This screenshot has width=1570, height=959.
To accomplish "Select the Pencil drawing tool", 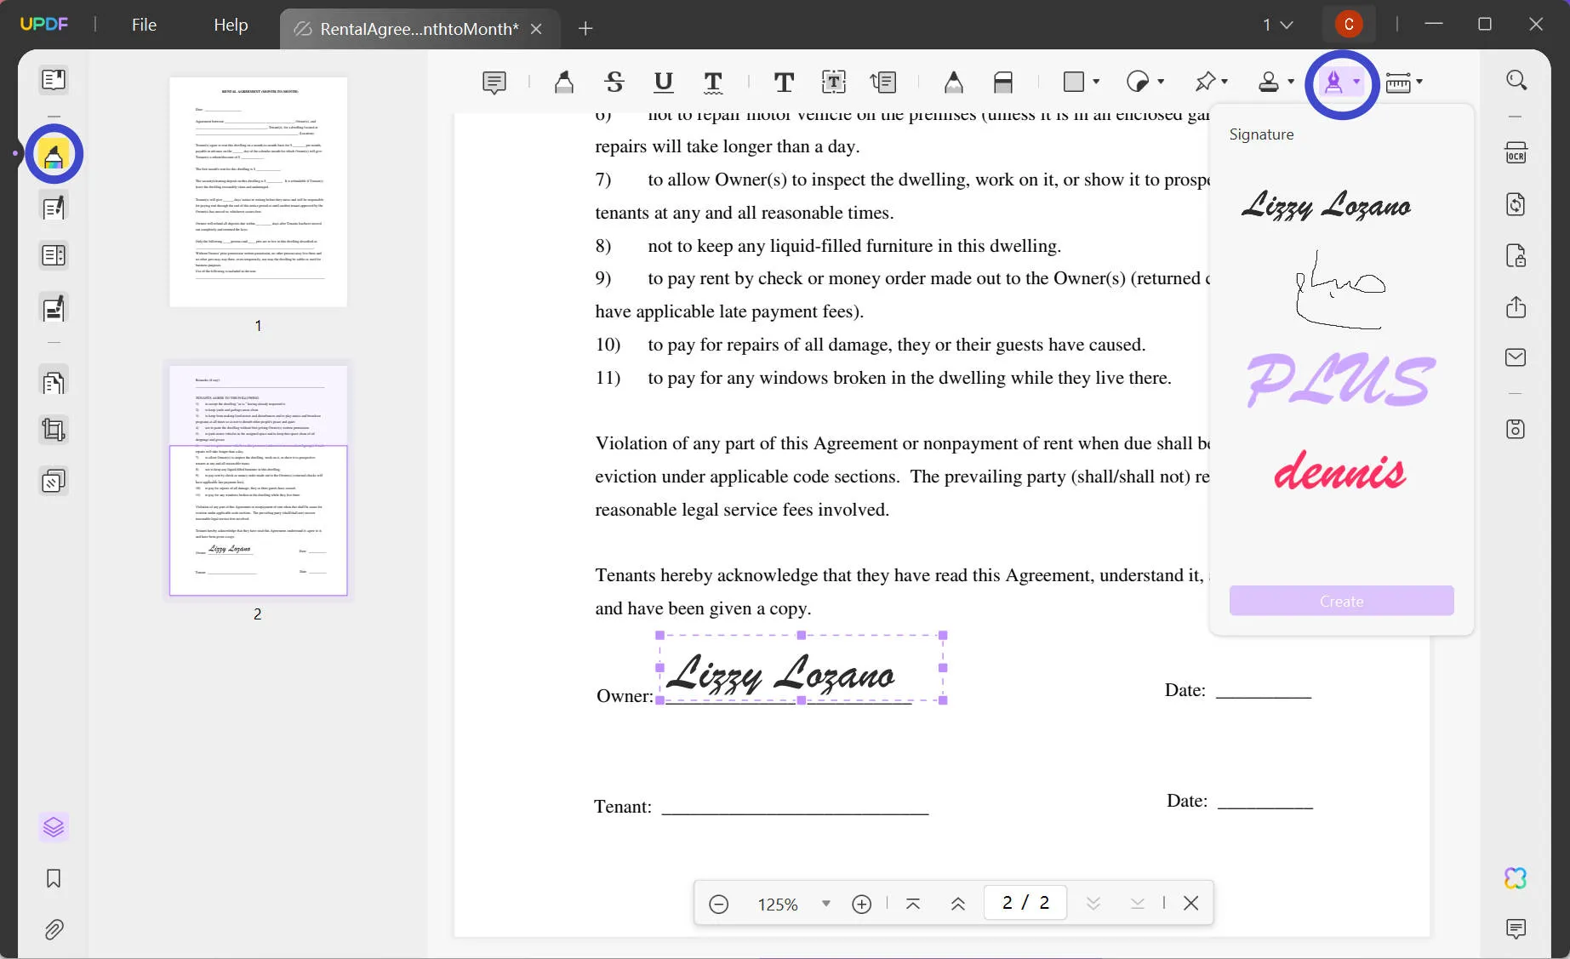I will pos(953,82).
